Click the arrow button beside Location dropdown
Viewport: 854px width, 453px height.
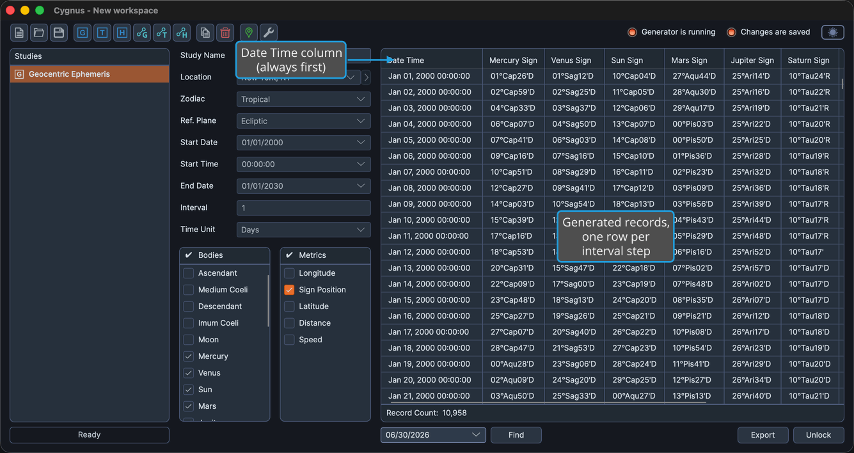tap(366, 77)
